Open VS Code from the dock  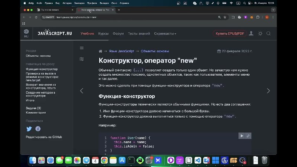click(x=198, y=160)
